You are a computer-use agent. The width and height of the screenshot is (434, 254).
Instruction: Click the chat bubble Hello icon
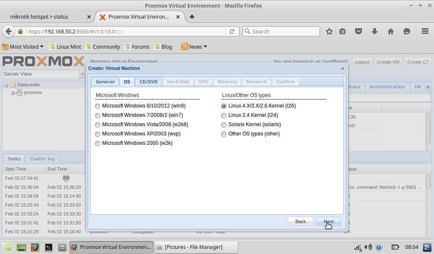(x=406, y=31)
